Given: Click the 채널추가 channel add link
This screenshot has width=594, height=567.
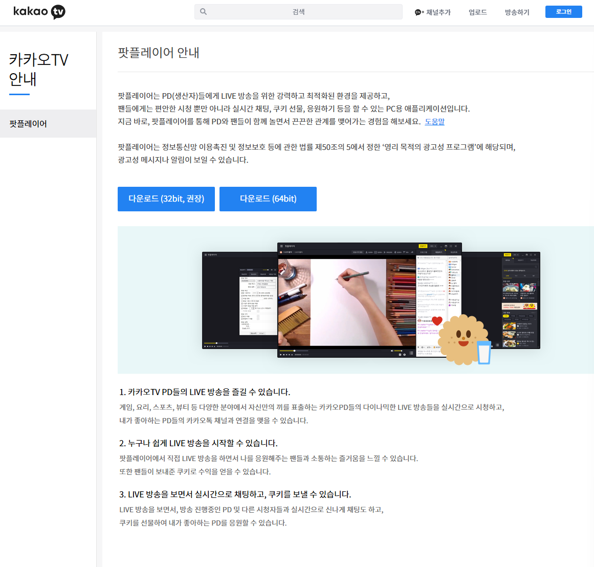Looking at the screenshot, I should [433, 12].
